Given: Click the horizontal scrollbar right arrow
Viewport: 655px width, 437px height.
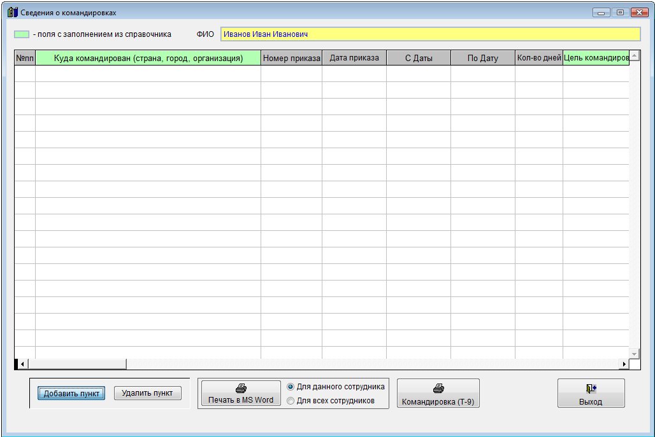Looking at the screenshot, I should (x=624, y=364).
